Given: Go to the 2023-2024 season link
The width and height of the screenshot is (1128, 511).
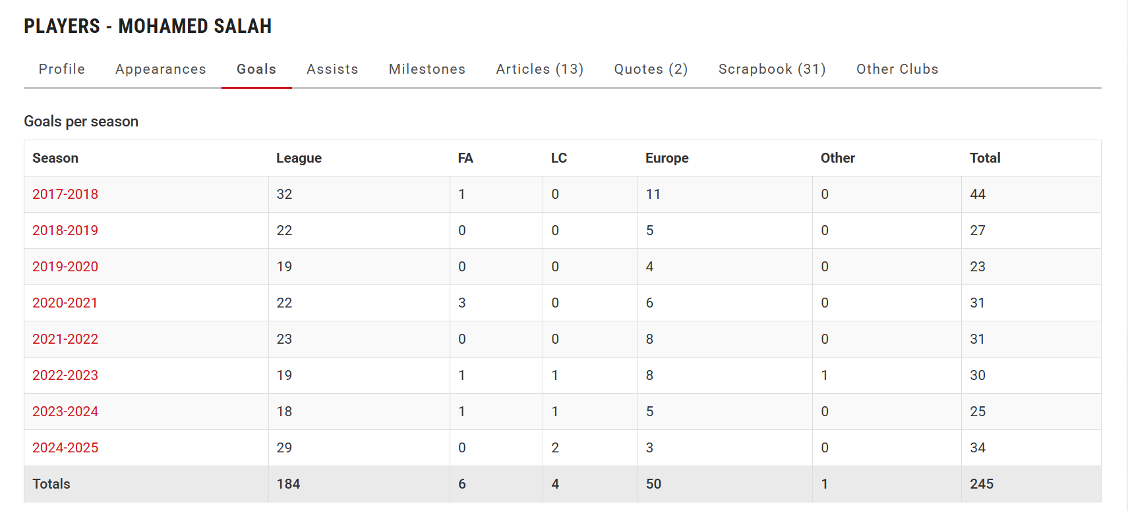Looking at the screenshot, I should point(65,412).
